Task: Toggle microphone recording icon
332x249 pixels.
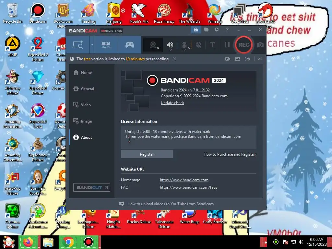Action: [x=184, y=45]
